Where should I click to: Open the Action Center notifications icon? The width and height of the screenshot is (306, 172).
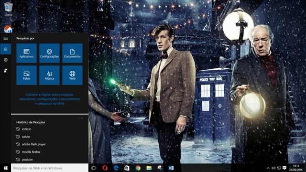pyautogui.click(x=284, y=168)
